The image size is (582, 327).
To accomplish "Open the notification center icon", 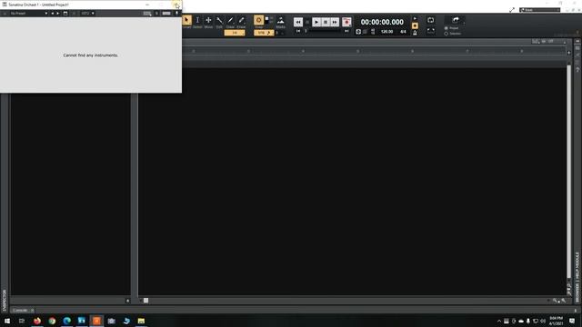I will [x=572, y=321].
